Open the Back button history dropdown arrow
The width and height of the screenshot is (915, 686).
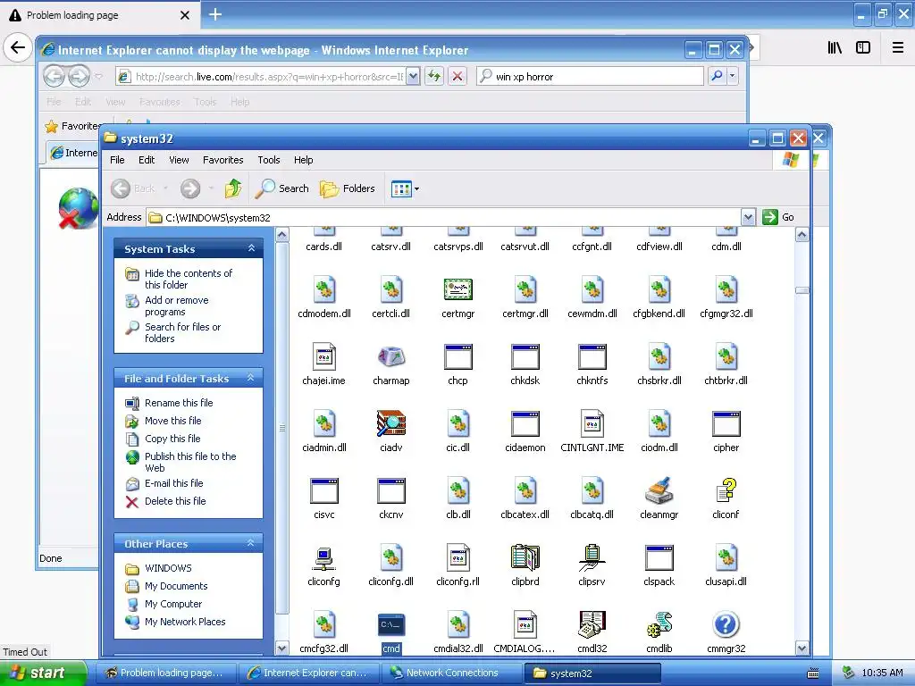tap(165, 188)
